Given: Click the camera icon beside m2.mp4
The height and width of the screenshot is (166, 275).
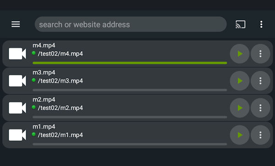Looking at the screenshot, I should [x=17, y=108].
